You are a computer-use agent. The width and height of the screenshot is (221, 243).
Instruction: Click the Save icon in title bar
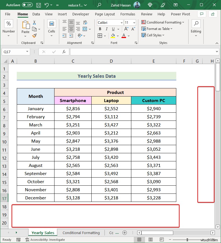(39, 5)
